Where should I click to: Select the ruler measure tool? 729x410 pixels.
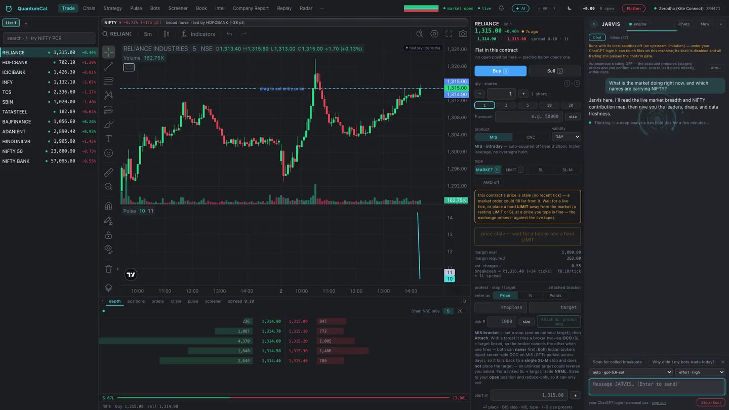108,172
